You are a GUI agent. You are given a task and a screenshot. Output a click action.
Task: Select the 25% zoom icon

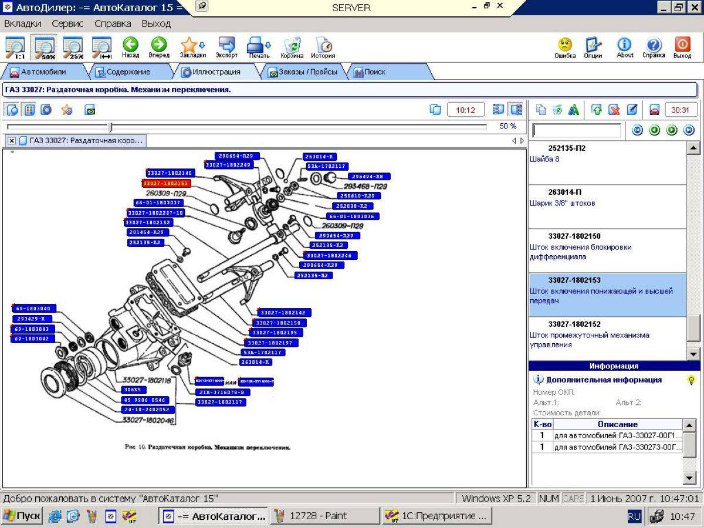coord(73,48)
